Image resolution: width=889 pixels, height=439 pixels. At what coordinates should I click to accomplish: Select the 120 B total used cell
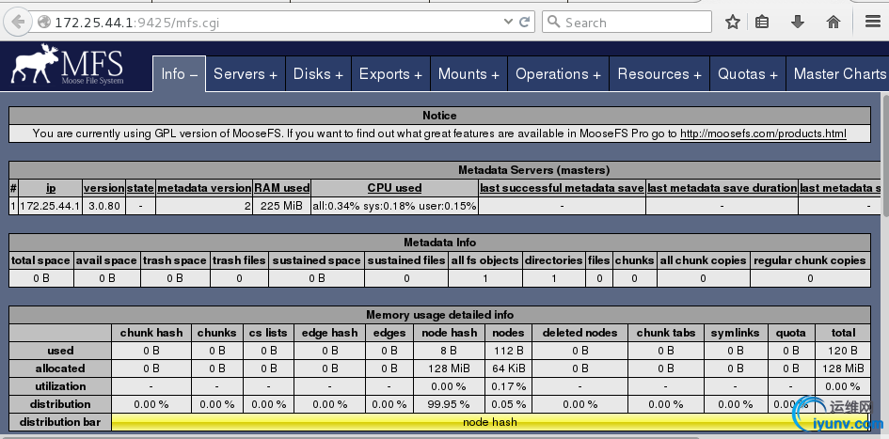point(843,351)
